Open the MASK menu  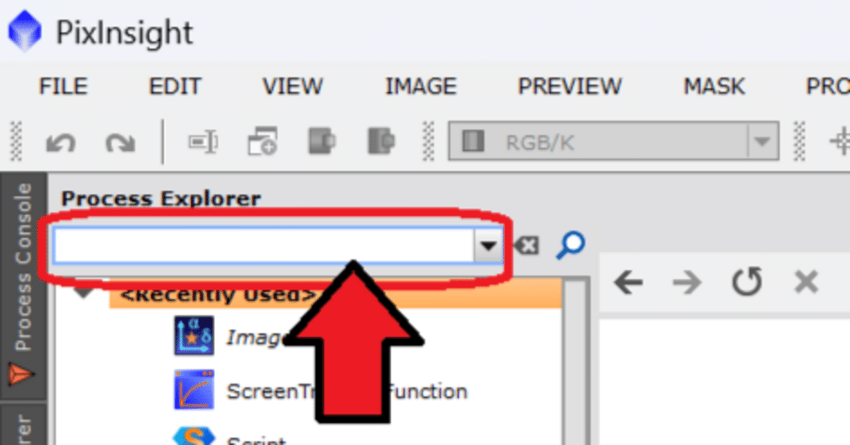pyautogui.click(x=714, y=86)
